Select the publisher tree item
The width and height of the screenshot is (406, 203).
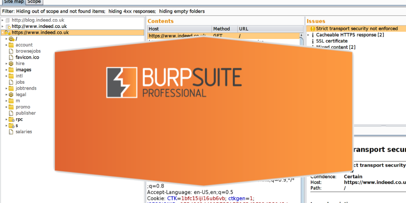(26, 113)
